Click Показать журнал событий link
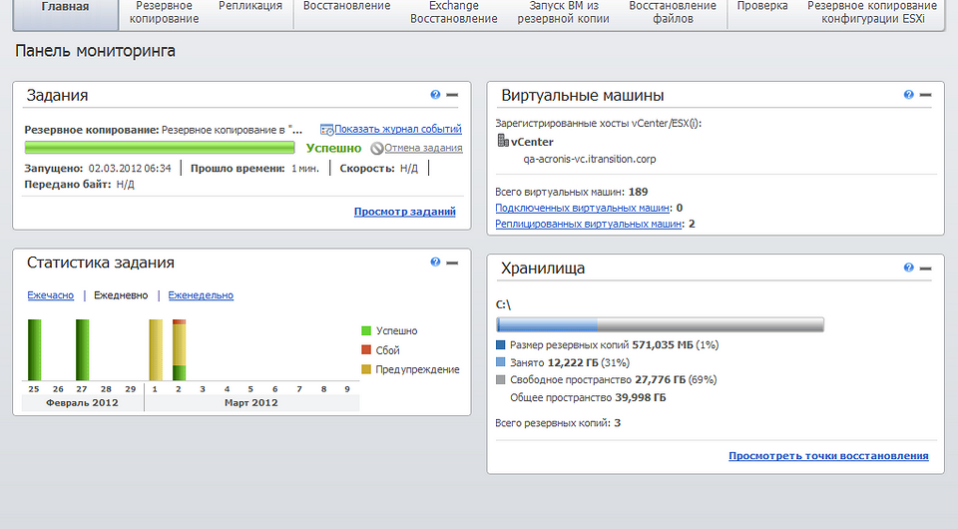The height and width of the screenshot is (529, 958). (x=398, y=129)
